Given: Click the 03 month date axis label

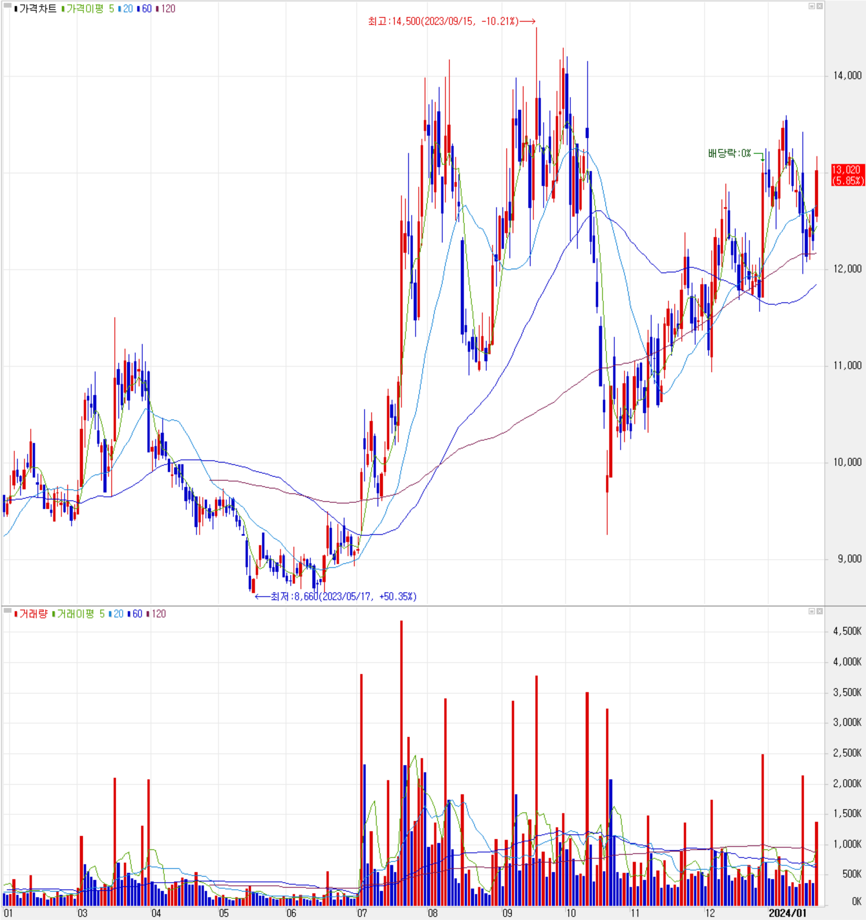Looking at the screenshot, I should (82, 913).
